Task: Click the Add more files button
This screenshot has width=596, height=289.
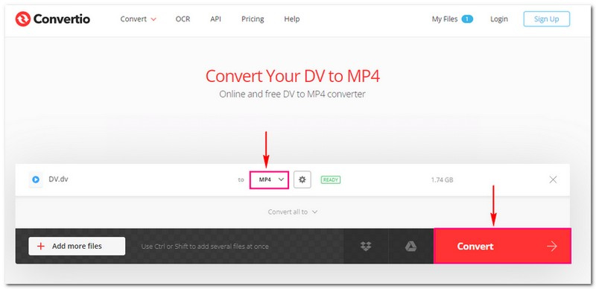Action: point(77,246)
